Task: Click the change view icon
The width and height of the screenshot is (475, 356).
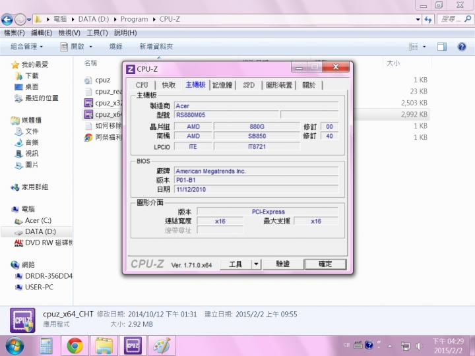Action: click(413, 47)
